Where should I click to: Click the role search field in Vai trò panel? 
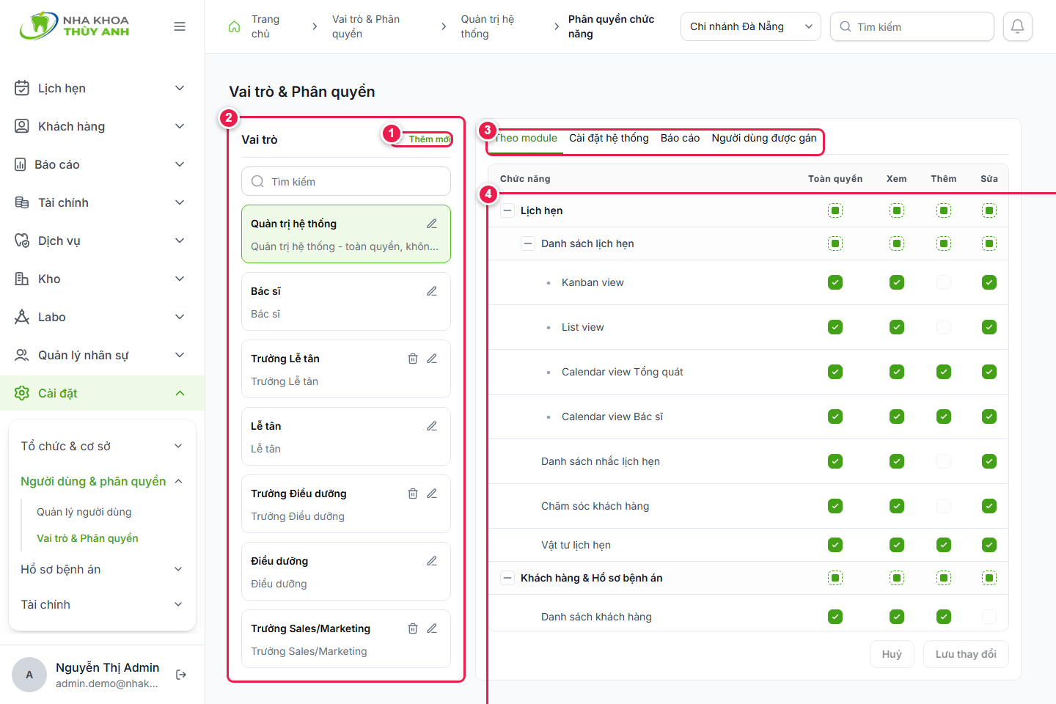(x=346, y=181)
